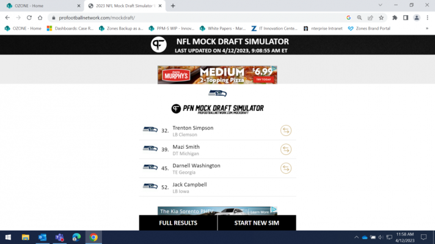Expand the hidden bookmarks overflow chevron
Viewport: 435px width, 244px height.
pyautogui.click(x=427, y=28)
